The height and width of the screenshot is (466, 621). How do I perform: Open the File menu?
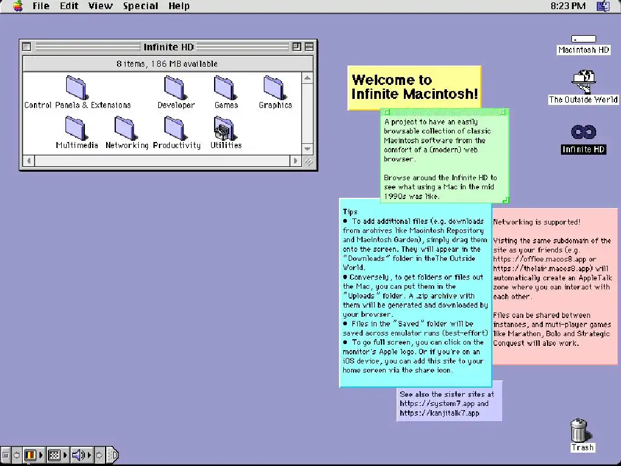(41, 6)
